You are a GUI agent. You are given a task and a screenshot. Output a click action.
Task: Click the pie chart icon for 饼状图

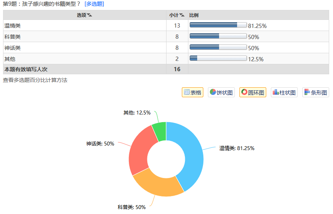coord(213,92)
